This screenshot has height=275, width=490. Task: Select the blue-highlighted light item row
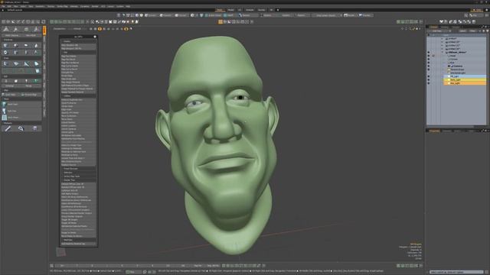[465, 76]
